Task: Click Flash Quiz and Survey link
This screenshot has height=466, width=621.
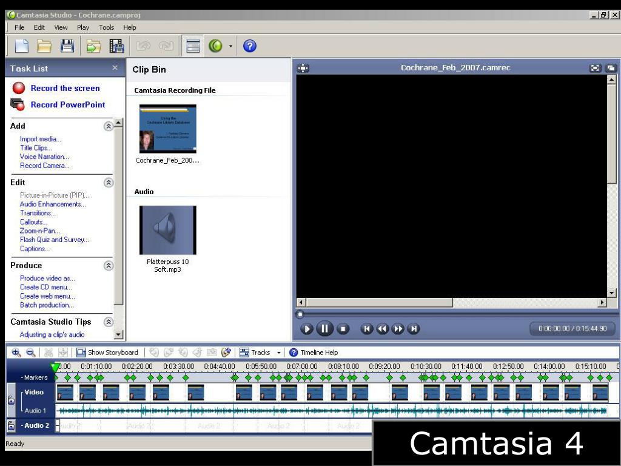Action: point(54,240)
